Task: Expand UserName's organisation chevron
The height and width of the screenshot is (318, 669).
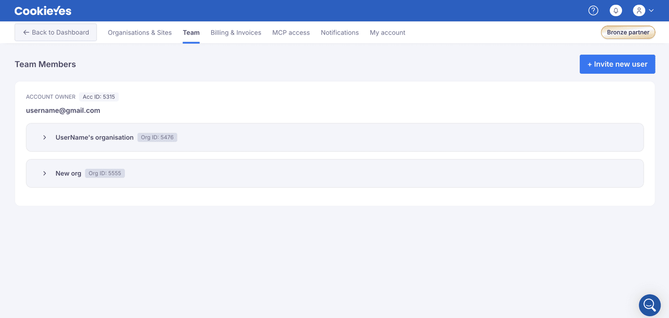Action: pos(45,137)
